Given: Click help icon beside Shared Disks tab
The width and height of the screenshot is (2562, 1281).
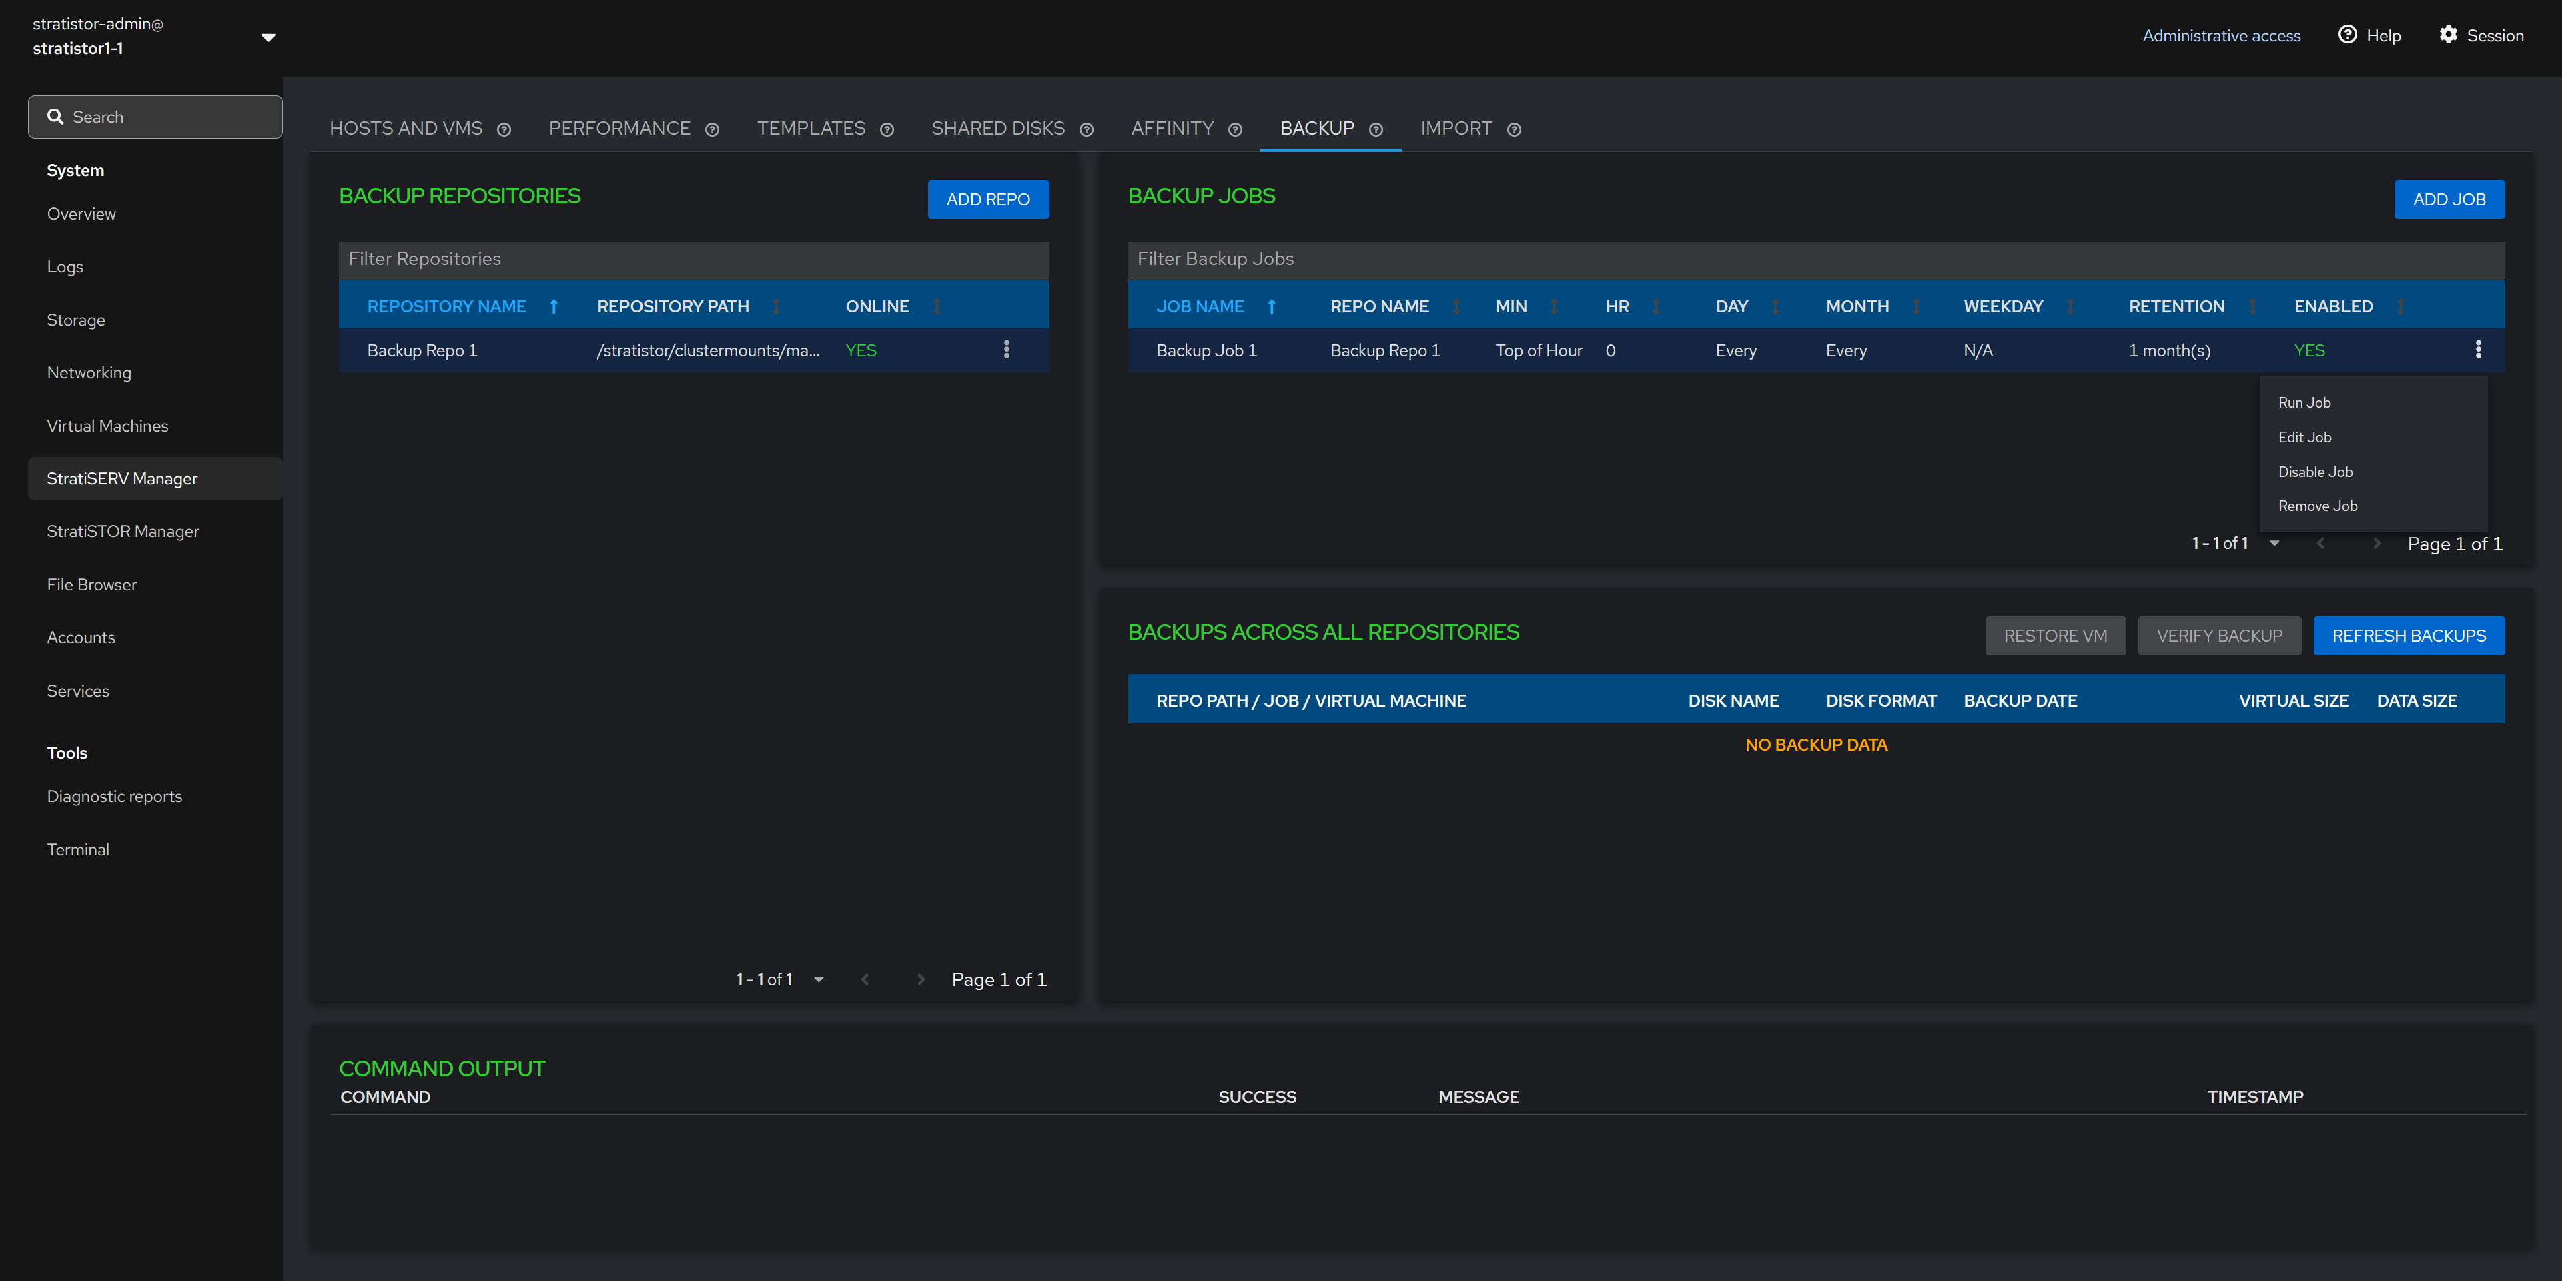Looking at the screenshot, I should tap(1086, 129).
